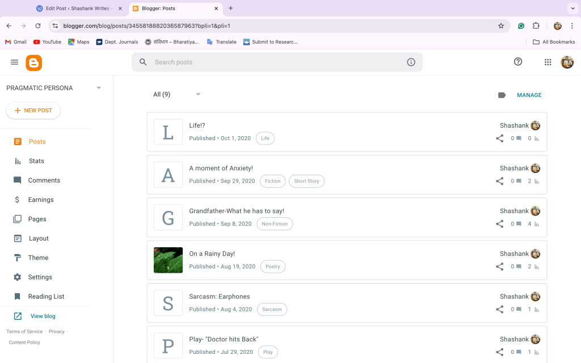Click the New Post button
Image resolution: width=581 pixels, height=363 pixels.
[33, 111]
